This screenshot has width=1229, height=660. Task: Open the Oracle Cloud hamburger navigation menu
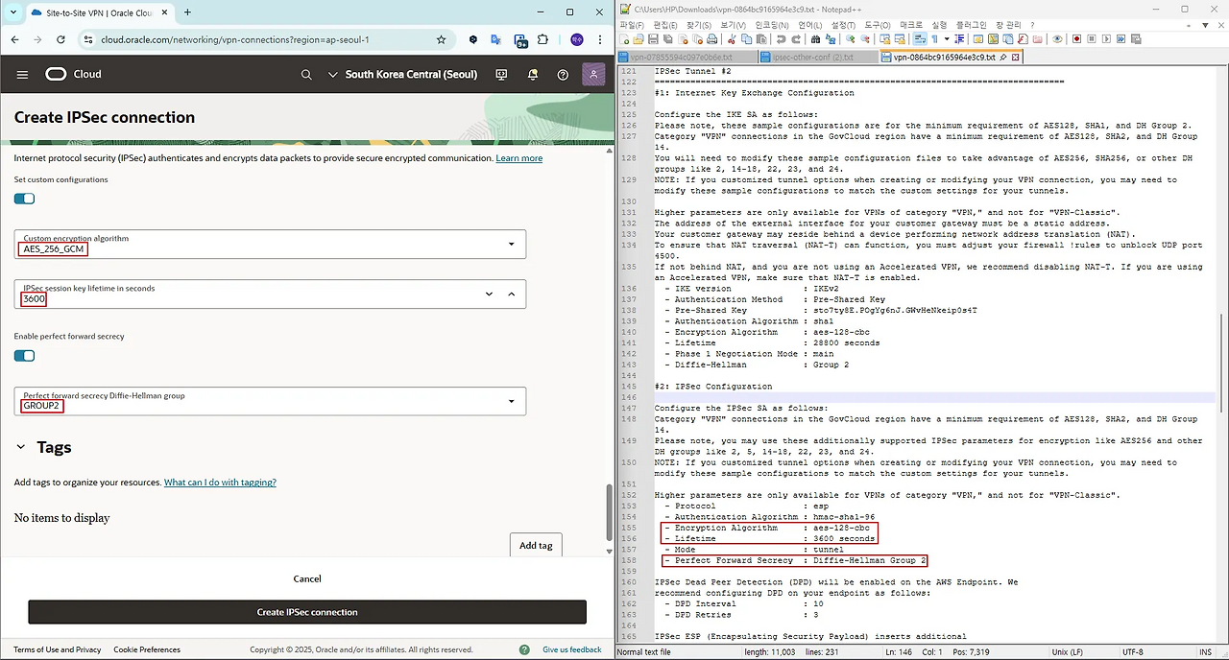[22, 75]
